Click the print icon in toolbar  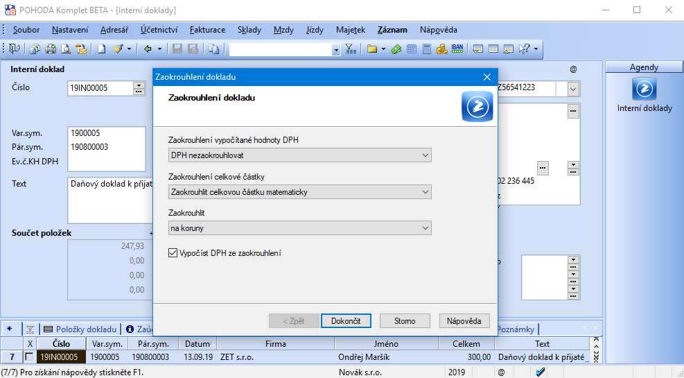[x=51, y=49]
